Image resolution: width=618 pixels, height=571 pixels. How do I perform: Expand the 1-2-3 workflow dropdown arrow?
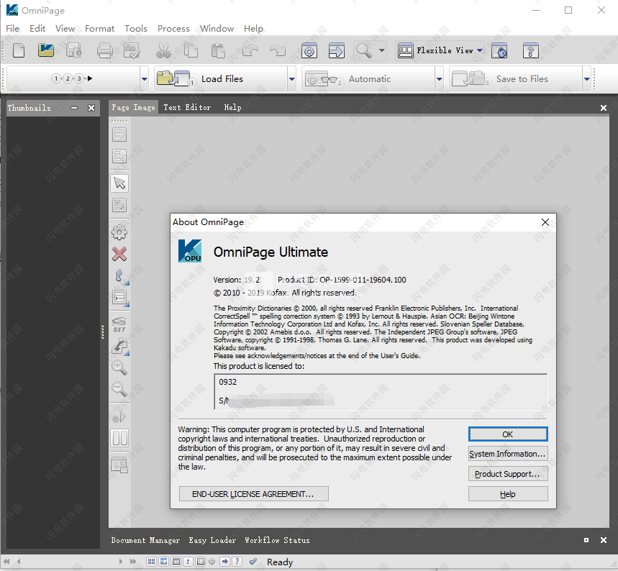(145, 79)
